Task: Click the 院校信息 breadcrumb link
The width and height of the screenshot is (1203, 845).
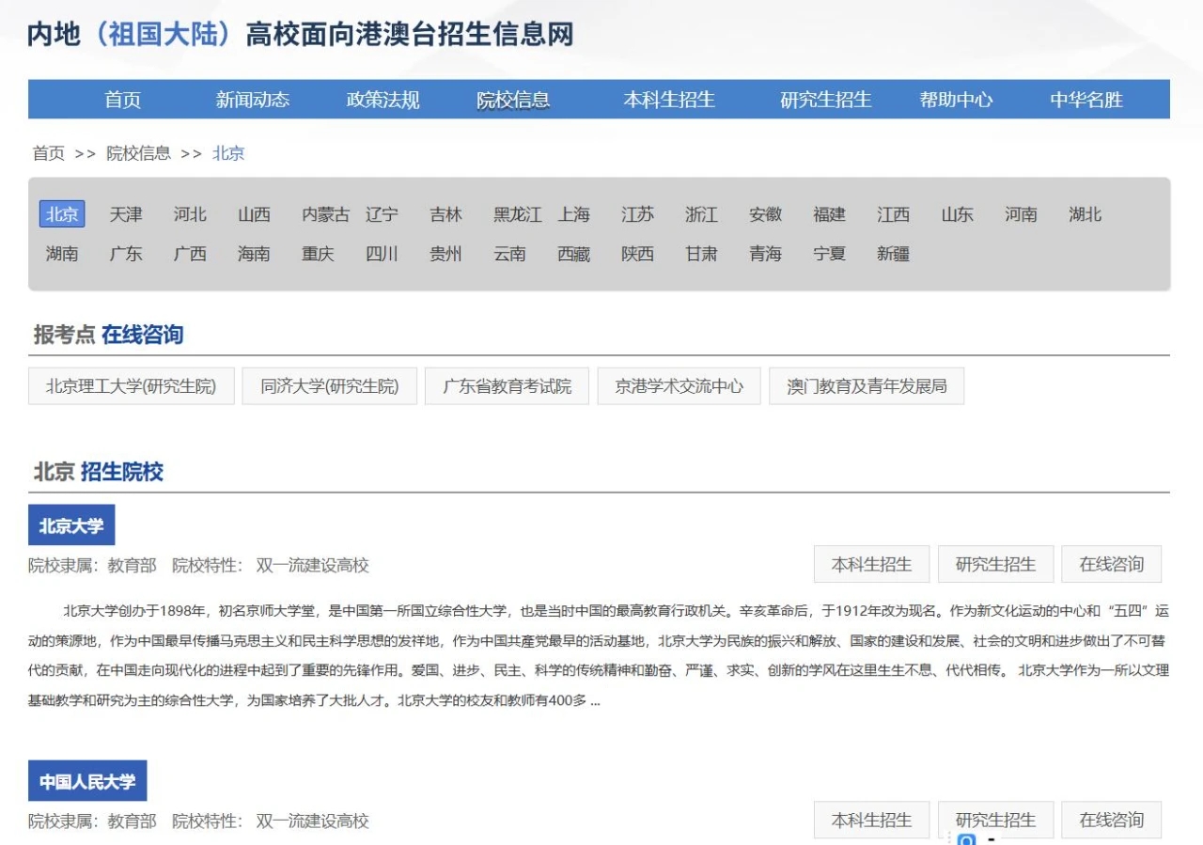Action: 138,153
